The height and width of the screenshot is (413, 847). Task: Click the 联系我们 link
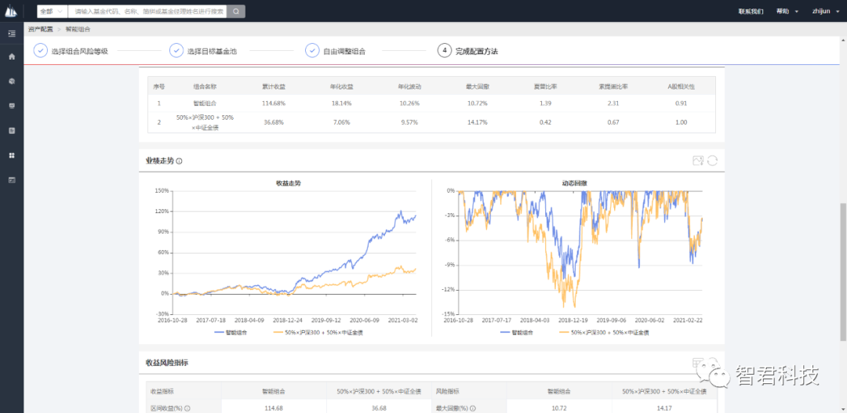[x=751, y=11]
